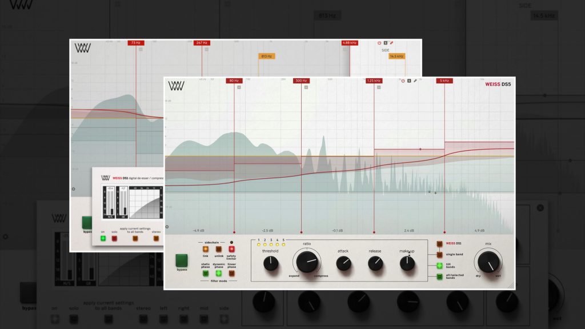Viewport: 585px width, 329px height.
Task: Open the gear settings icon near the spectrum graph
Action: click(167, 226)
